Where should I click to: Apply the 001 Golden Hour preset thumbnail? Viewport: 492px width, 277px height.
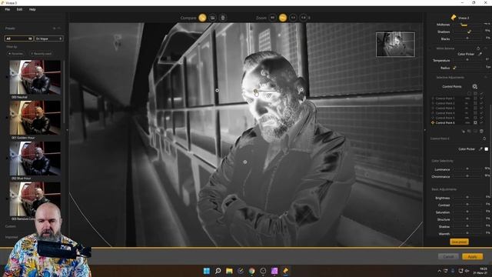coord(35,118)
